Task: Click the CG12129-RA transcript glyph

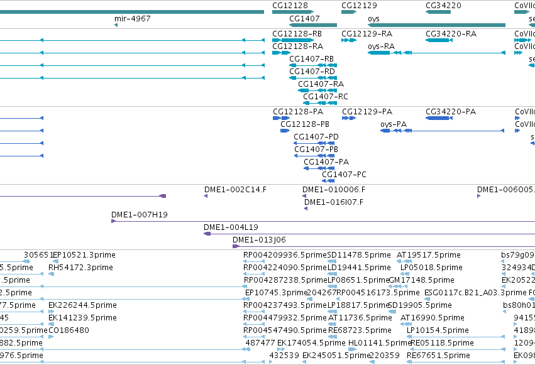Action: (349, 40)
